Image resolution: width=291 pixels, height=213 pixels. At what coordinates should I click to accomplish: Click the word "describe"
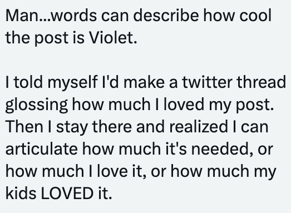(x=166, y=15)
